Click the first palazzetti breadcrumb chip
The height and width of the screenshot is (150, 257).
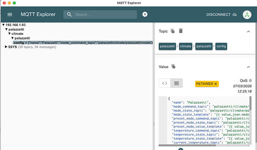[x=167, y=46]
